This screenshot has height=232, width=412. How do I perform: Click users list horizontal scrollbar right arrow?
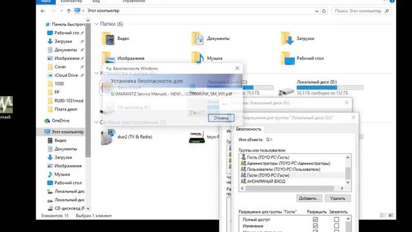pyautogui.click(x=342, y=188)
